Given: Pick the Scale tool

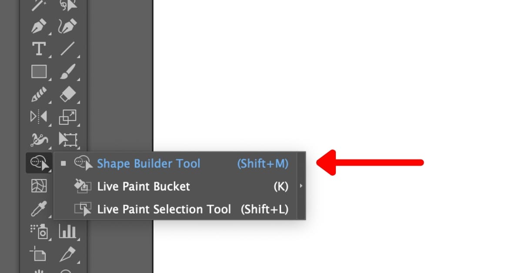Looking at the screenshot, I should [x=67, y=117].
